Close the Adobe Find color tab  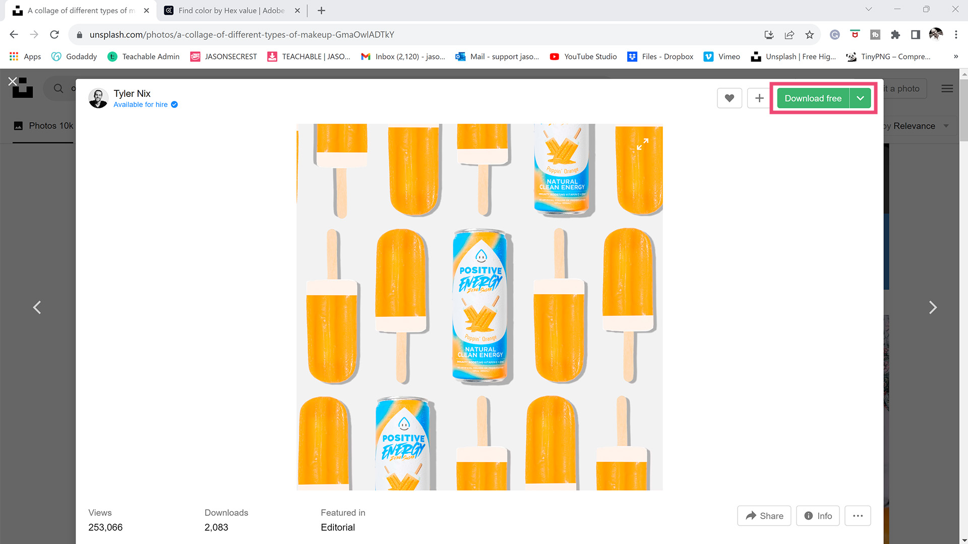pos(297,11)
